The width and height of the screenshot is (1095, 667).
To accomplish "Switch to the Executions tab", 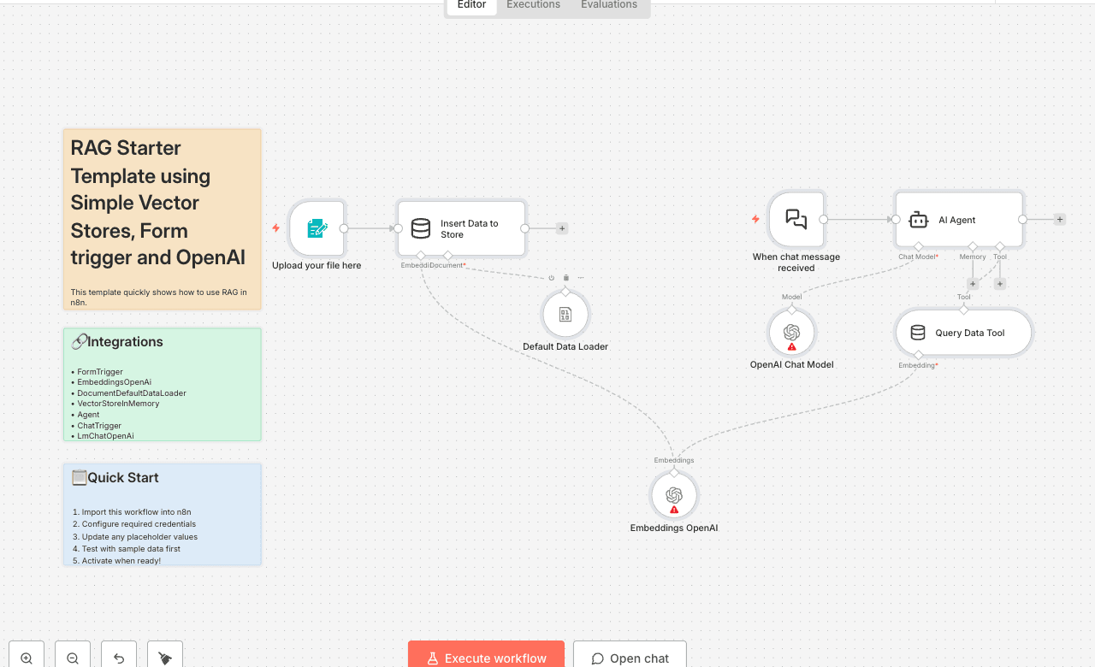I will pyautogui.click(x=532, y=4).
